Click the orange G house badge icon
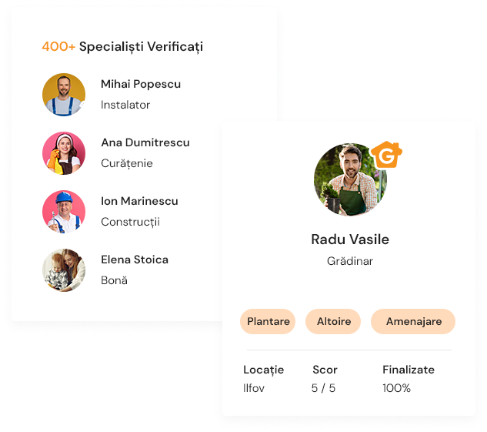 (x=386, y=155)
